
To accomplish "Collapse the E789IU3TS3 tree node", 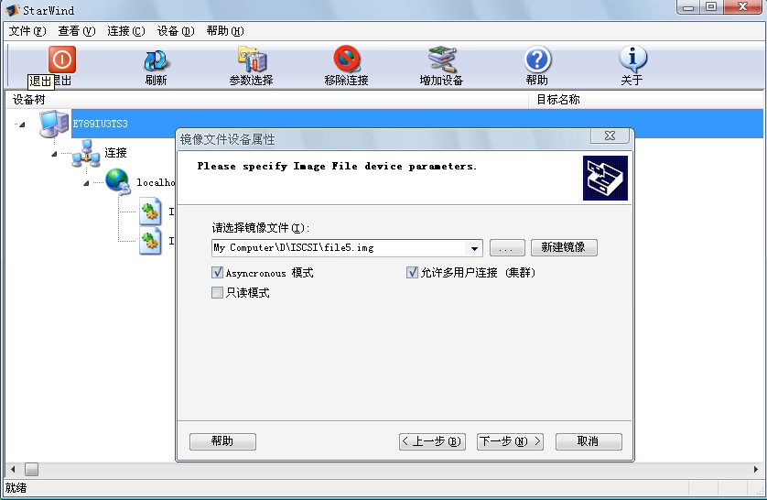I will coord(22,125).
